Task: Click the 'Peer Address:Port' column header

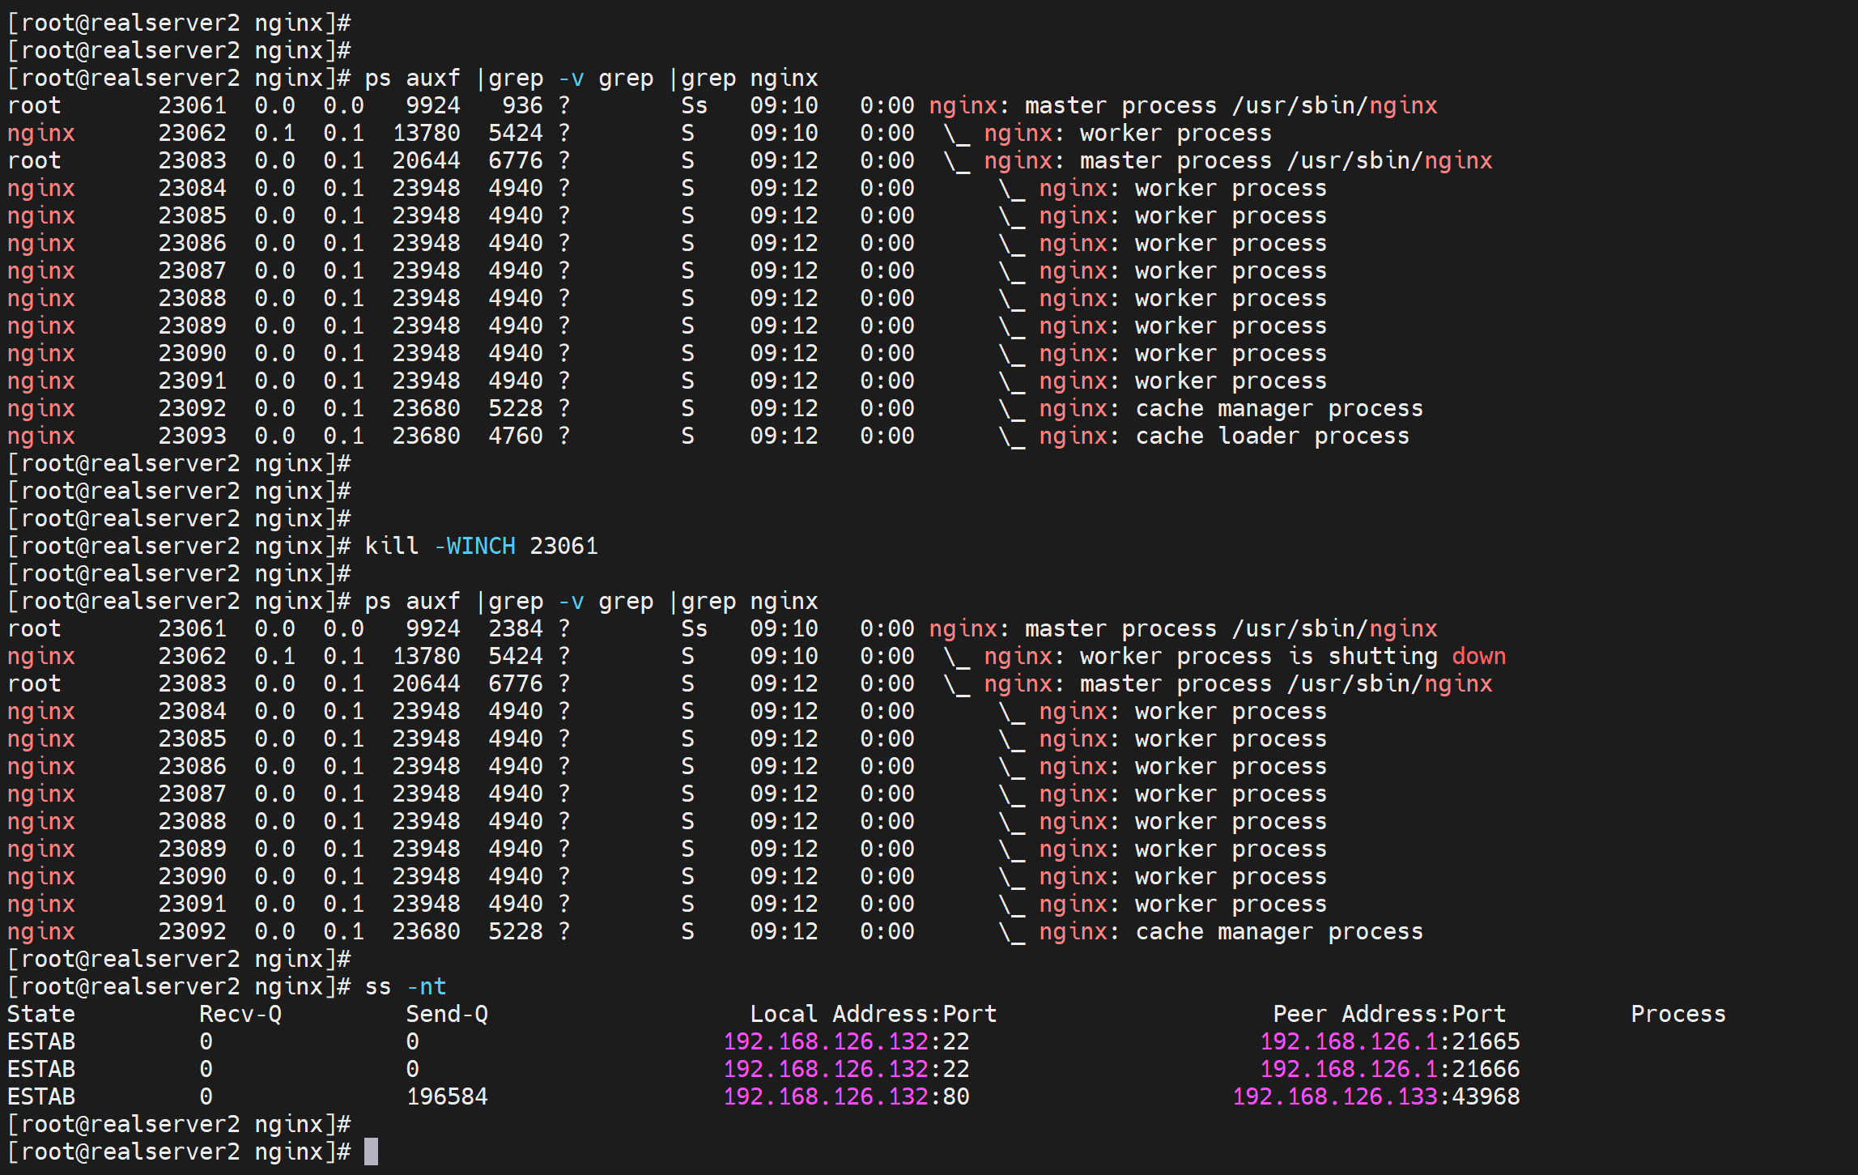Action: (1388, 1014)
